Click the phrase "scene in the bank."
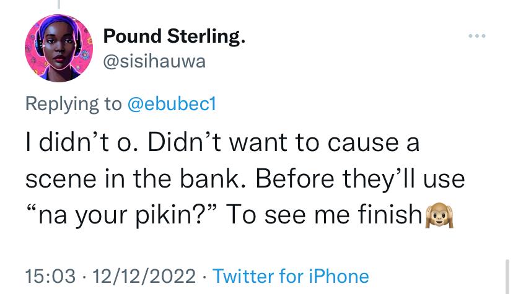513x294 pixels. click(x=137, y=179)
